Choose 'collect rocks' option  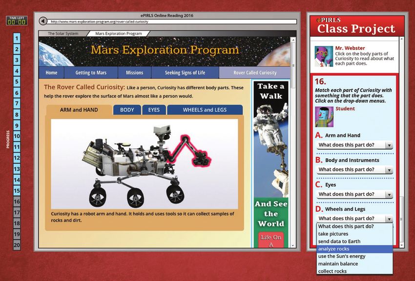(x=354, y=271)
